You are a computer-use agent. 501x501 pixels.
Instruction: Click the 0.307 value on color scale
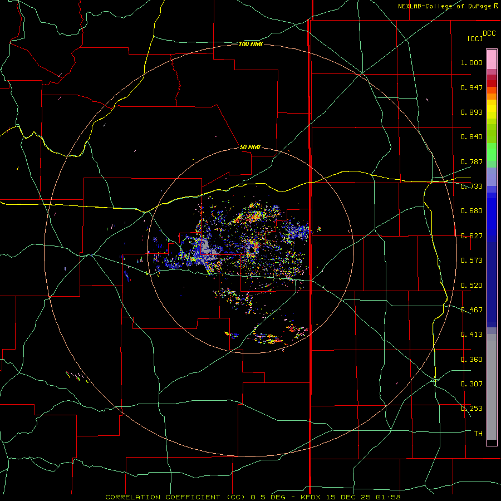[471, 384]
